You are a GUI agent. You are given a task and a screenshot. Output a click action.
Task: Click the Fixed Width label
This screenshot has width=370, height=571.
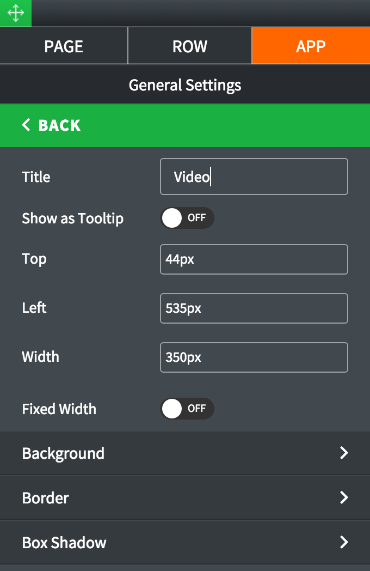(59, 409)
